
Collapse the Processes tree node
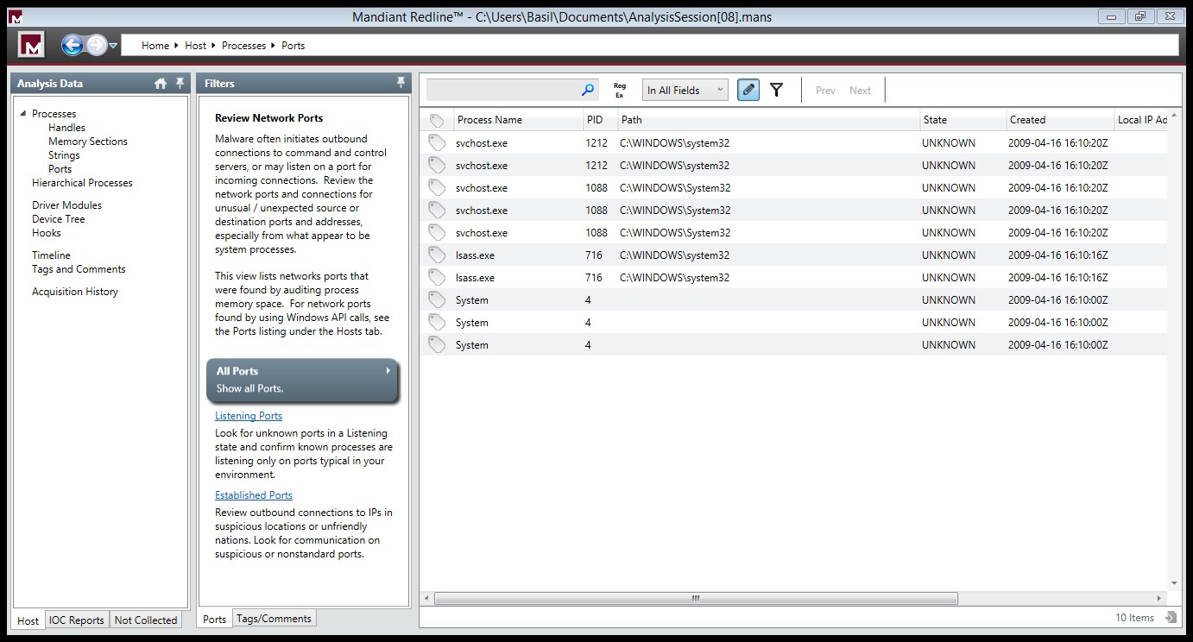click(23, 113)
